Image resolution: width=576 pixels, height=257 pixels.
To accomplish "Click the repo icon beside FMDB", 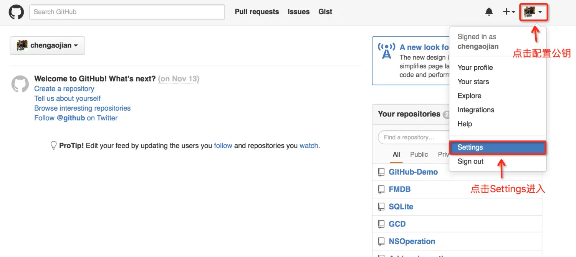I will (381, 190).
